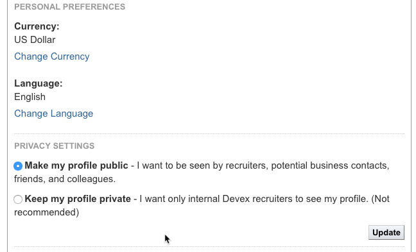Viewport: 416px width, 252px height.
Task: Click the bold Currency: label
Action: pos(37,26)
